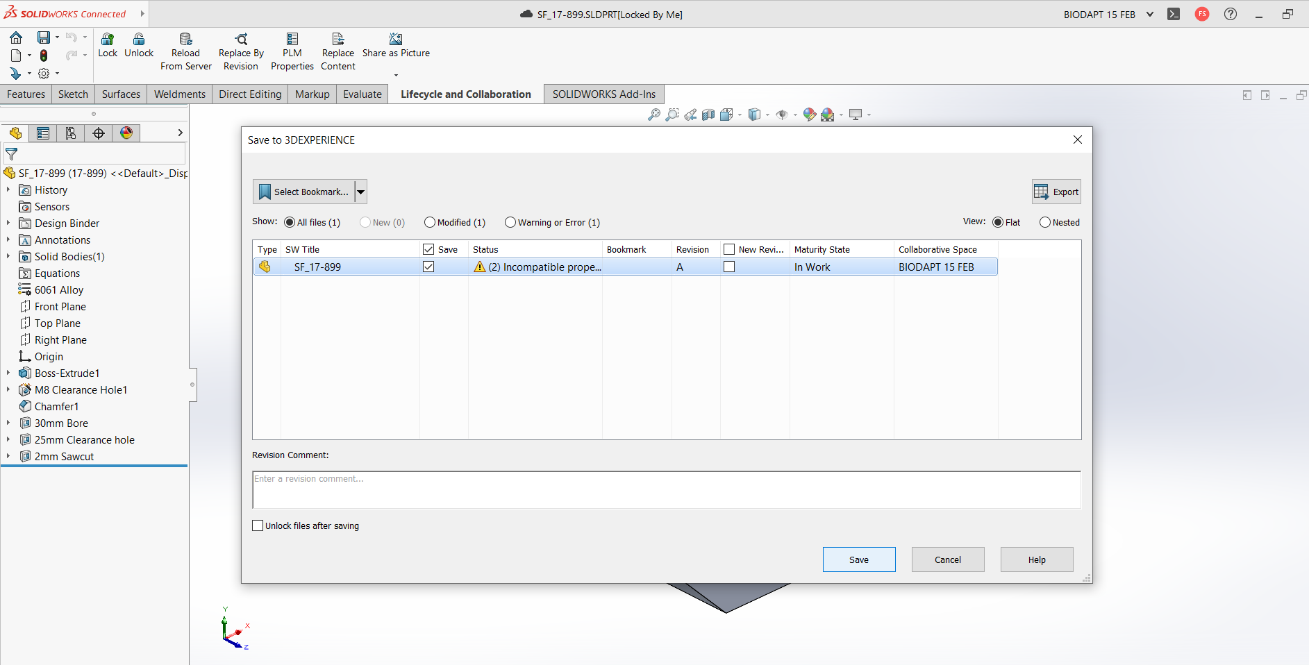The image size is (1309, 665).
Task: Open FeatureManager design tree tab
Action: (15, 133)
